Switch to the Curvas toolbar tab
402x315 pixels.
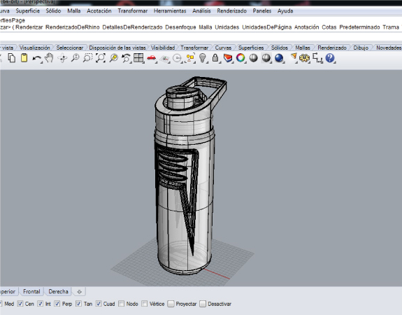click(223, 48)
